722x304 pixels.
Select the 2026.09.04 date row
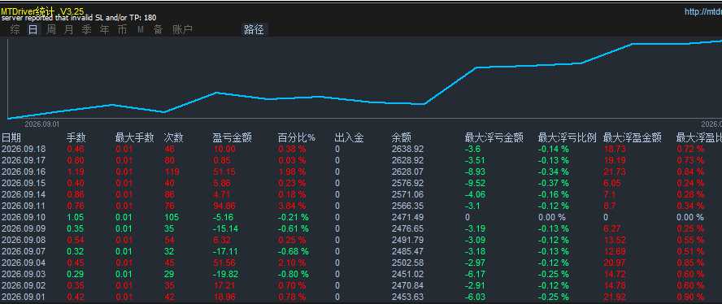24,263
